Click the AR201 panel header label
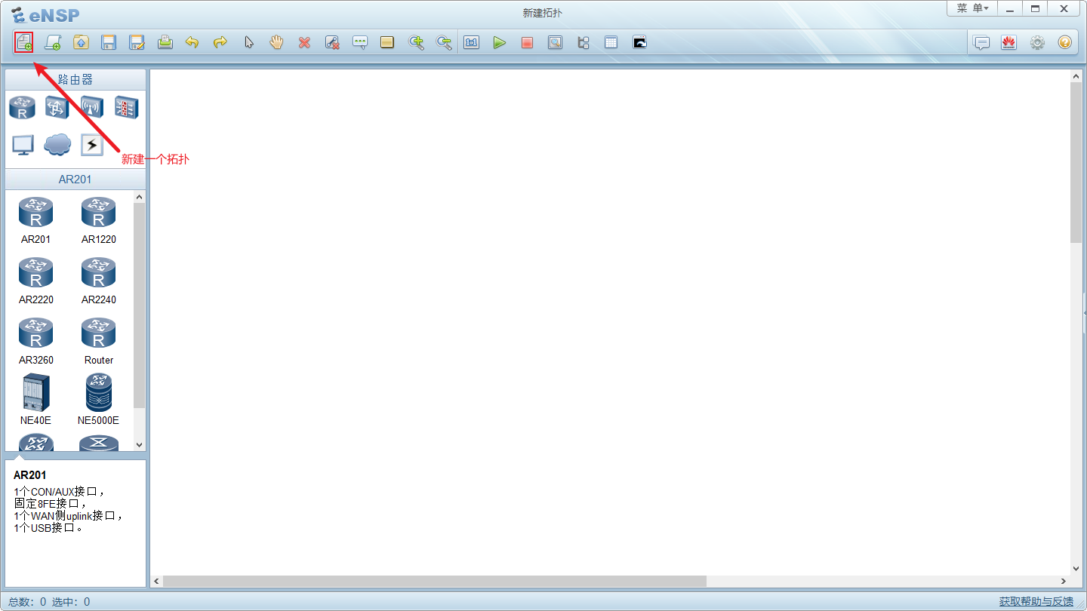Viewport: 1087px width, 611px height. pyautogui.click(x=75, y=180)
